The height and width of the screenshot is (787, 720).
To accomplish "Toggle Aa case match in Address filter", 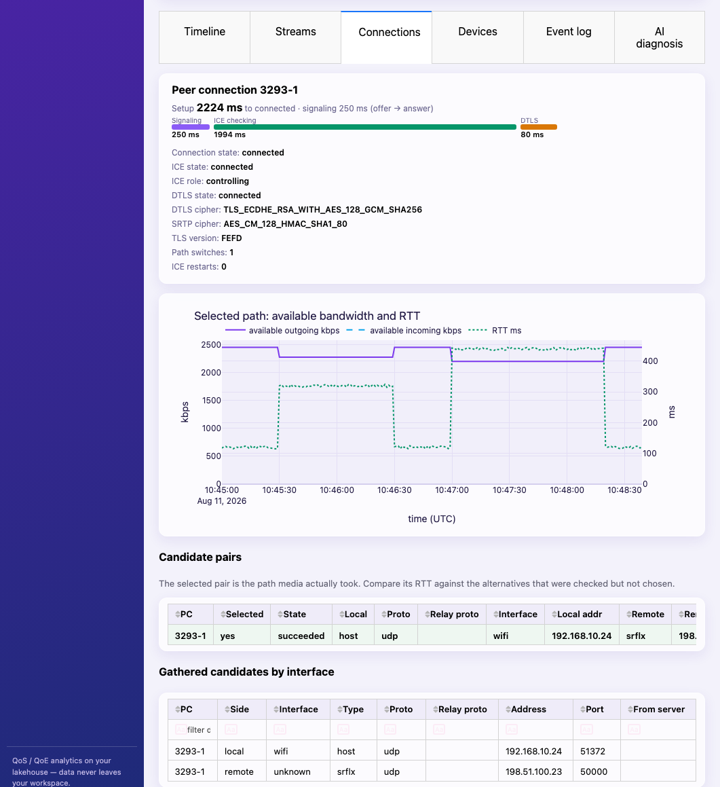I will click(x=512, y=729).
